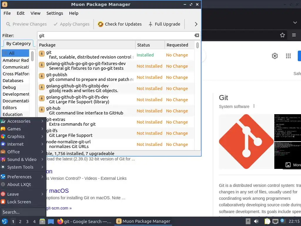Select the Education category
Viewport: 301px width, 226px height.
15,114
